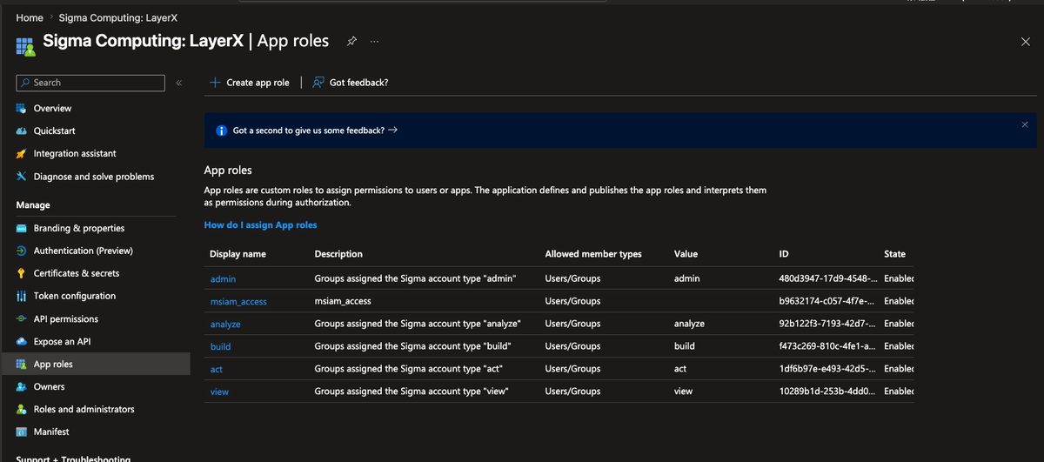Screen dimensions: 1044x462
Task: Click the API permissions icon
Action: 22,319
